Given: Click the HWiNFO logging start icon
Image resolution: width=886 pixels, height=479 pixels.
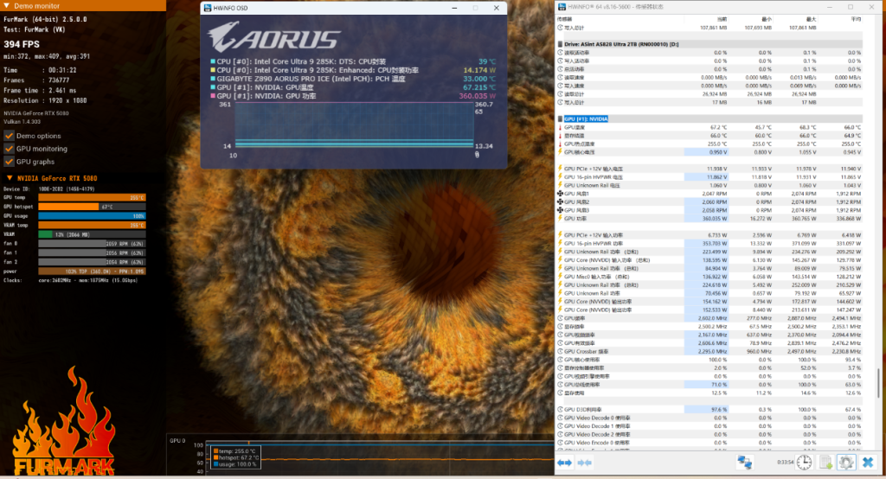Looking at the screenshot, I should (825, 463).
